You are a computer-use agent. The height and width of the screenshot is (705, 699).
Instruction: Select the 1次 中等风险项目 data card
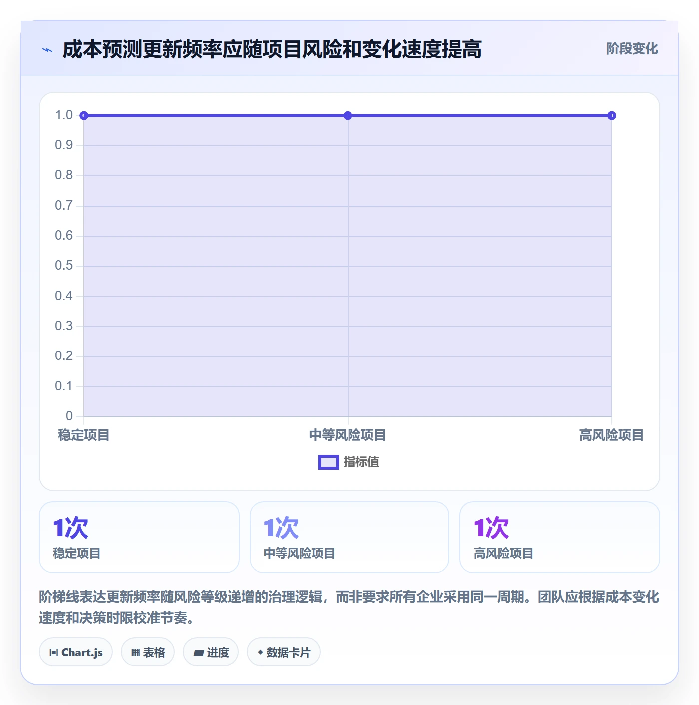349,537
